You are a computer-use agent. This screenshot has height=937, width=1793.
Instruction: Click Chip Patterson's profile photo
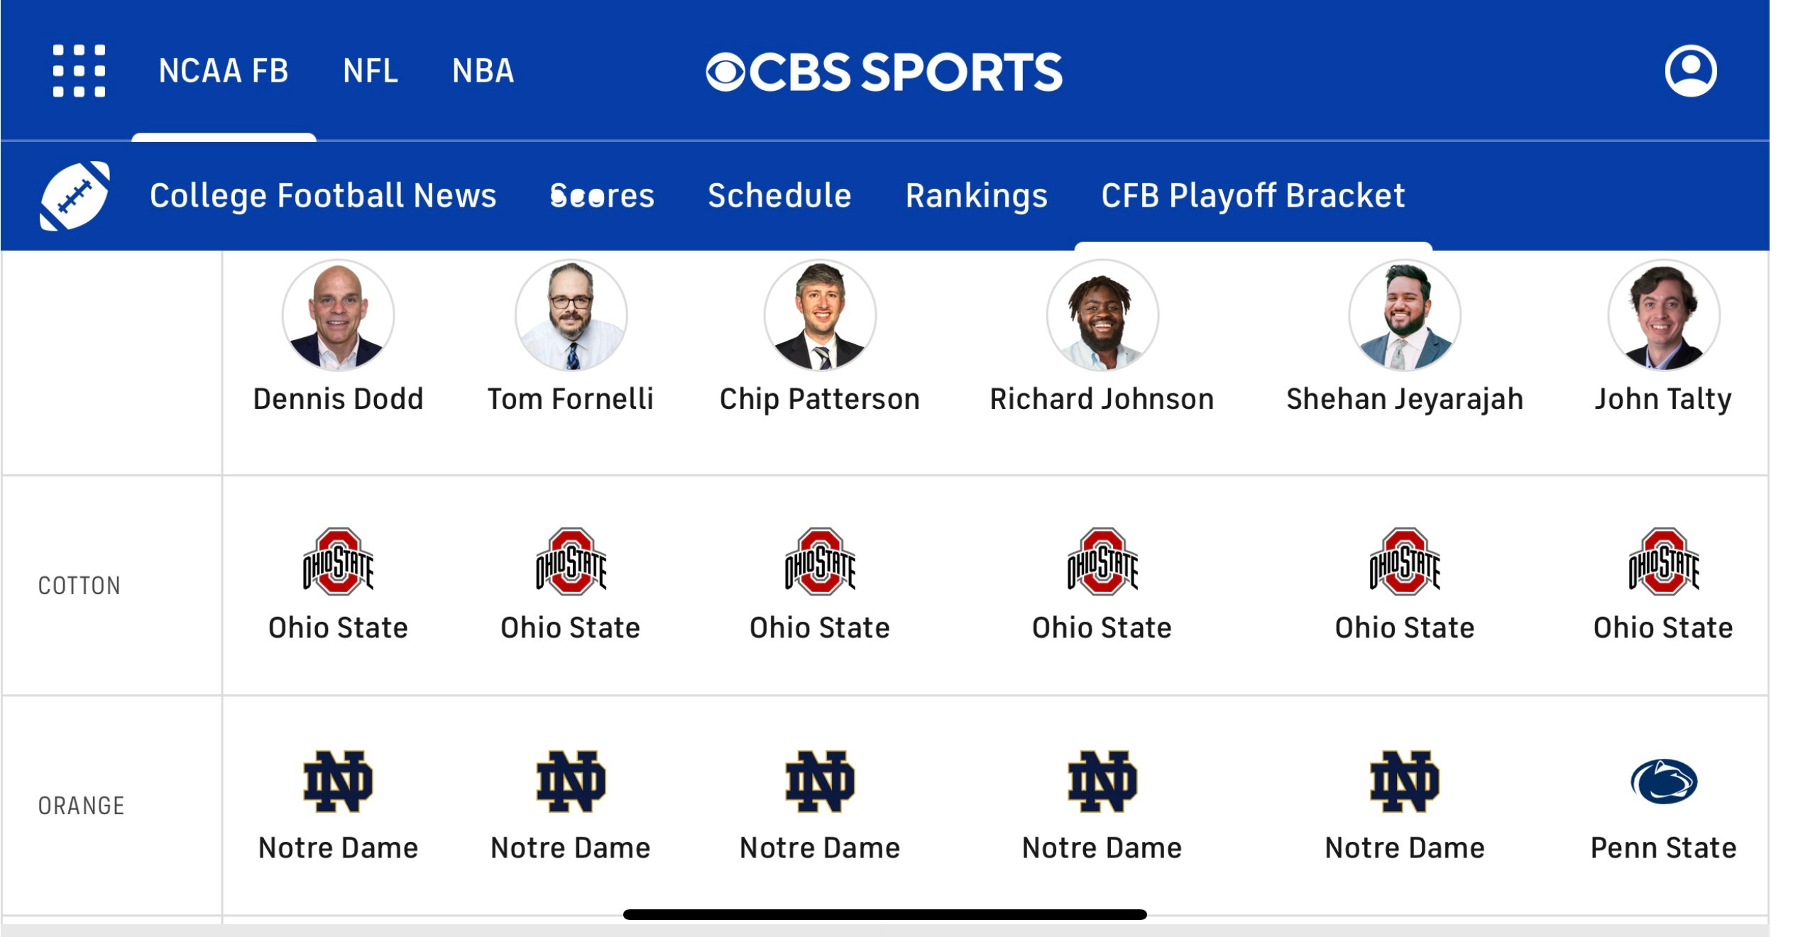click(820, 315)
